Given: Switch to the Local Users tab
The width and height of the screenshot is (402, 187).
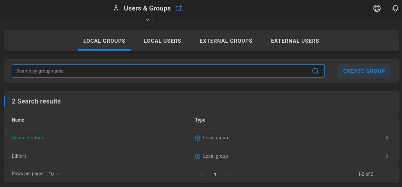Looking at the screenshot, I should pos(163,41).
